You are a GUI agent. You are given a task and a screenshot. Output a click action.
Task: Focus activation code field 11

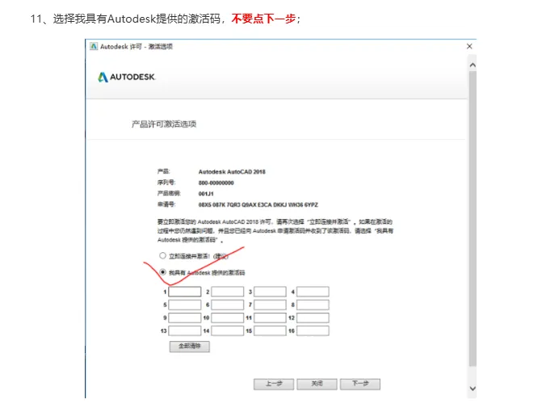tap(270, 318)
